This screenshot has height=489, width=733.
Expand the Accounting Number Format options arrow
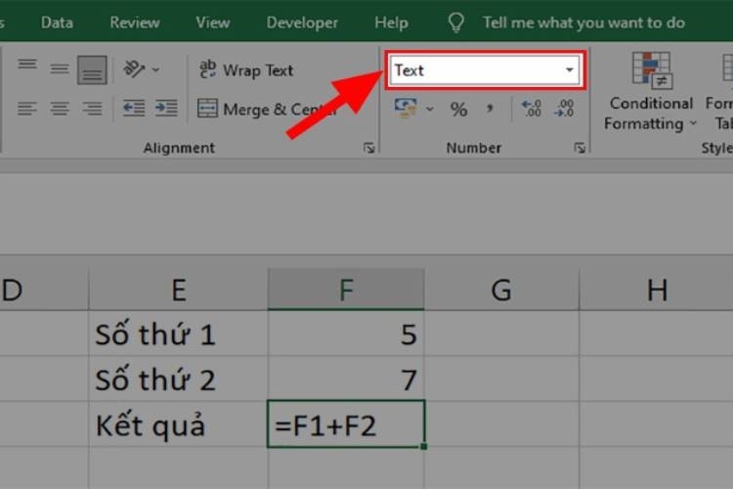point(430,110)
